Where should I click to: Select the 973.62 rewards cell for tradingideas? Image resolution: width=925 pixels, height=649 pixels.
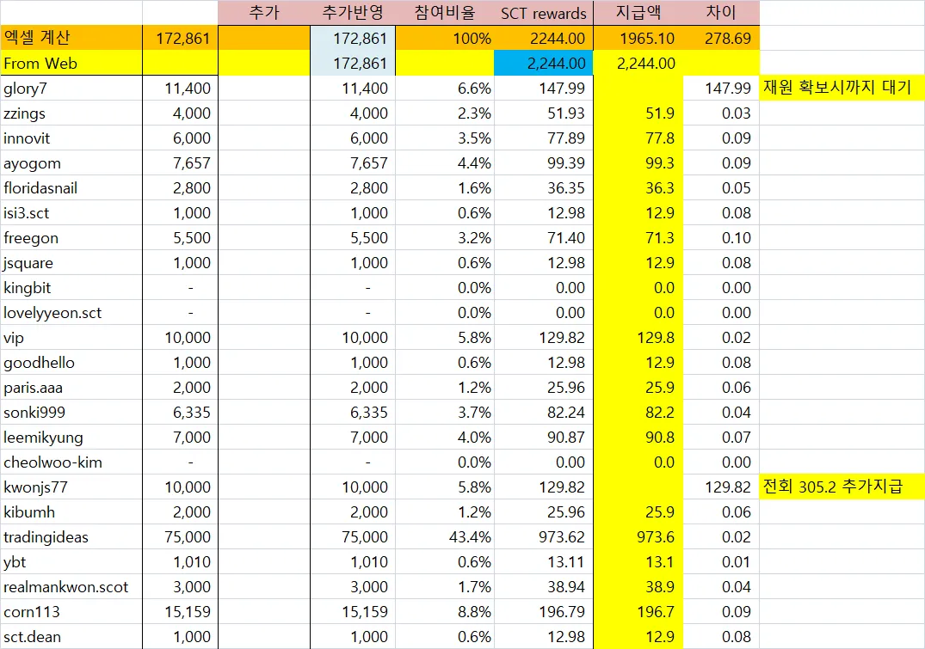[x=543, y=537]
